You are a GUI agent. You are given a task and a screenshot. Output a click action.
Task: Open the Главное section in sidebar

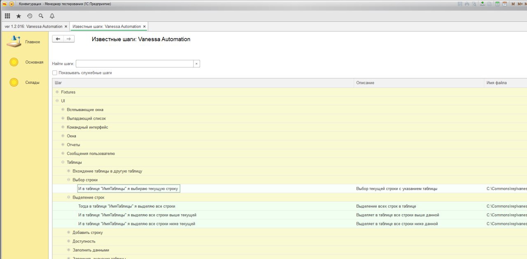click(x=25, y=42)
